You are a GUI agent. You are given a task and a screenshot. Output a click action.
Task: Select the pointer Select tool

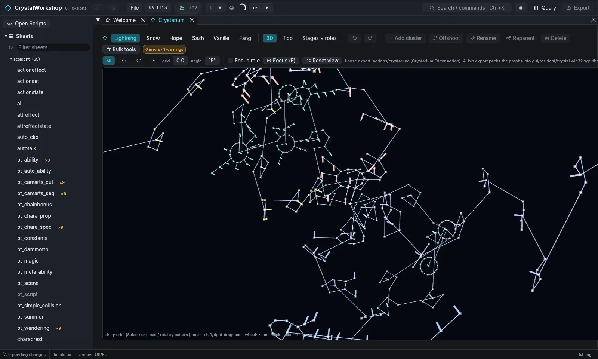(109, 61)
